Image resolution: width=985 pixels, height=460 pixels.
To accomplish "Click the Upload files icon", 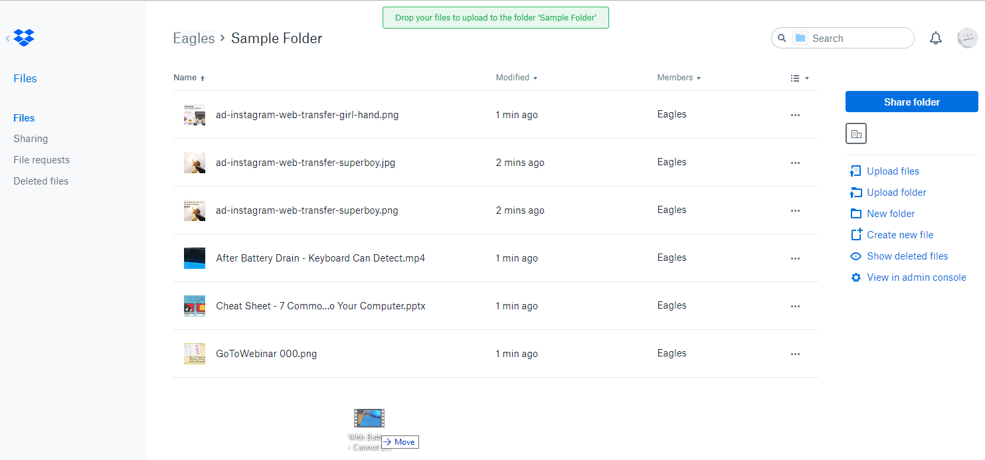I will coord(855,171).
